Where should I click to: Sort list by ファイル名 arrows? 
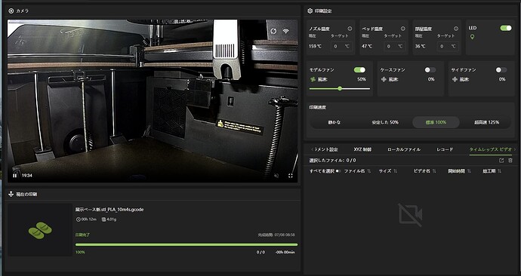[x=368, y=171]
